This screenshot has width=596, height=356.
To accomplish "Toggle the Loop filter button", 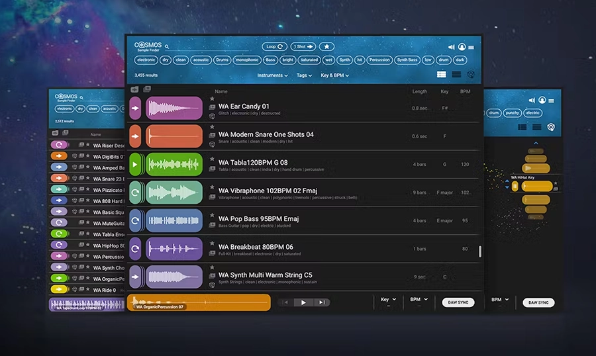I will pos(274,46).
